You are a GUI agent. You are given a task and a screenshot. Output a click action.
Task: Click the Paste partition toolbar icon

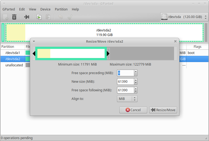tap(48, 17)
